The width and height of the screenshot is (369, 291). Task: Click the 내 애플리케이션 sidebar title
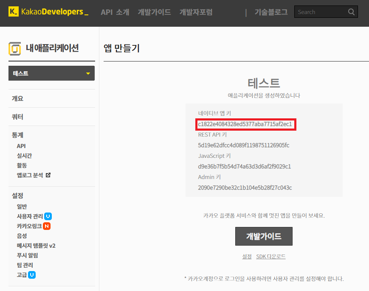click(x=52, y=48)
